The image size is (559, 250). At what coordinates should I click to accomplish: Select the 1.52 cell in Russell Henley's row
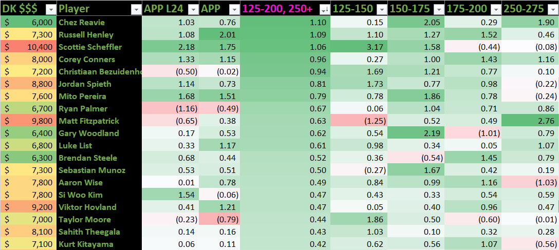point(473,34)
